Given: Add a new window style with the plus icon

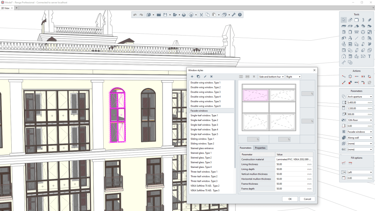Looking at the screenshot, I should 192,77.
